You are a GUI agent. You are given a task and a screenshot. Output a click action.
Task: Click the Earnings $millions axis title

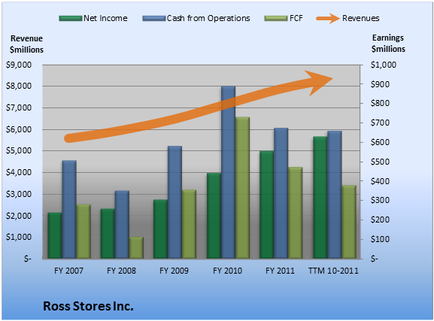(388, 43)
